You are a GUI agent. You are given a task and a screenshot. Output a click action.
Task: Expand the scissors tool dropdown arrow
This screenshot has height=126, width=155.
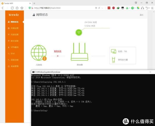coord(129,8)
